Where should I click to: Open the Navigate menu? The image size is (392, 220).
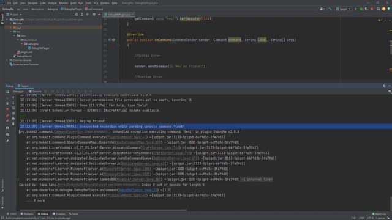(32, 3)
